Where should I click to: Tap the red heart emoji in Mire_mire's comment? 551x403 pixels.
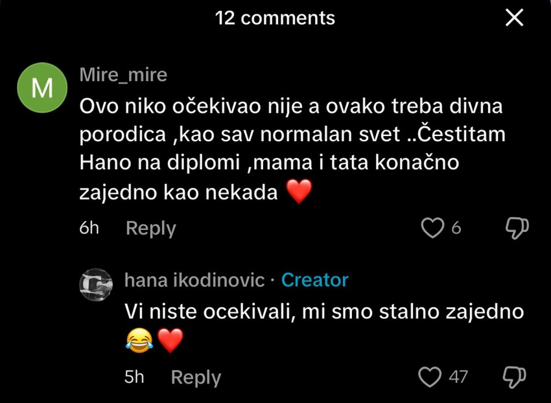tap(299, 191)
